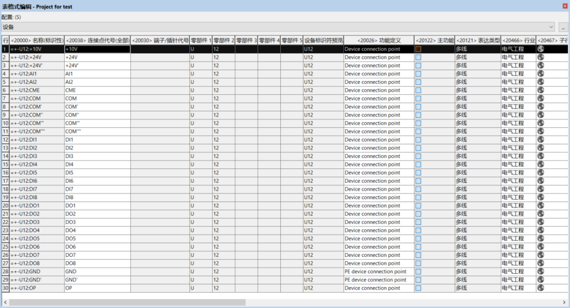The width and height of the screenshot is (570, 308).
Task: Click the horizontal scrollbar's left arrow
Action: (5, 302)
